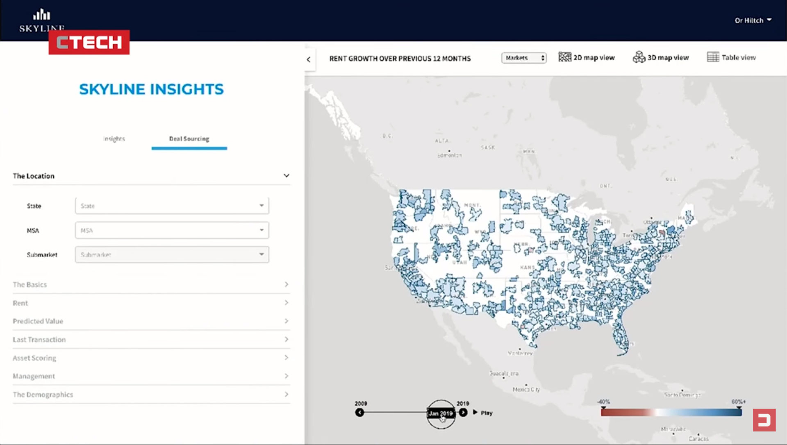Click the red icon in the bottom-right corner
The height and width of the screenshot is (445, 787).
click(764, 420)
